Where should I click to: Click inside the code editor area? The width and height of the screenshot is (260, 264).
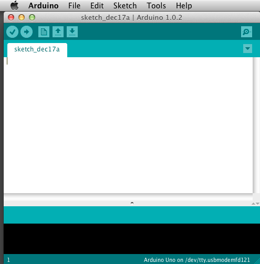128,125
